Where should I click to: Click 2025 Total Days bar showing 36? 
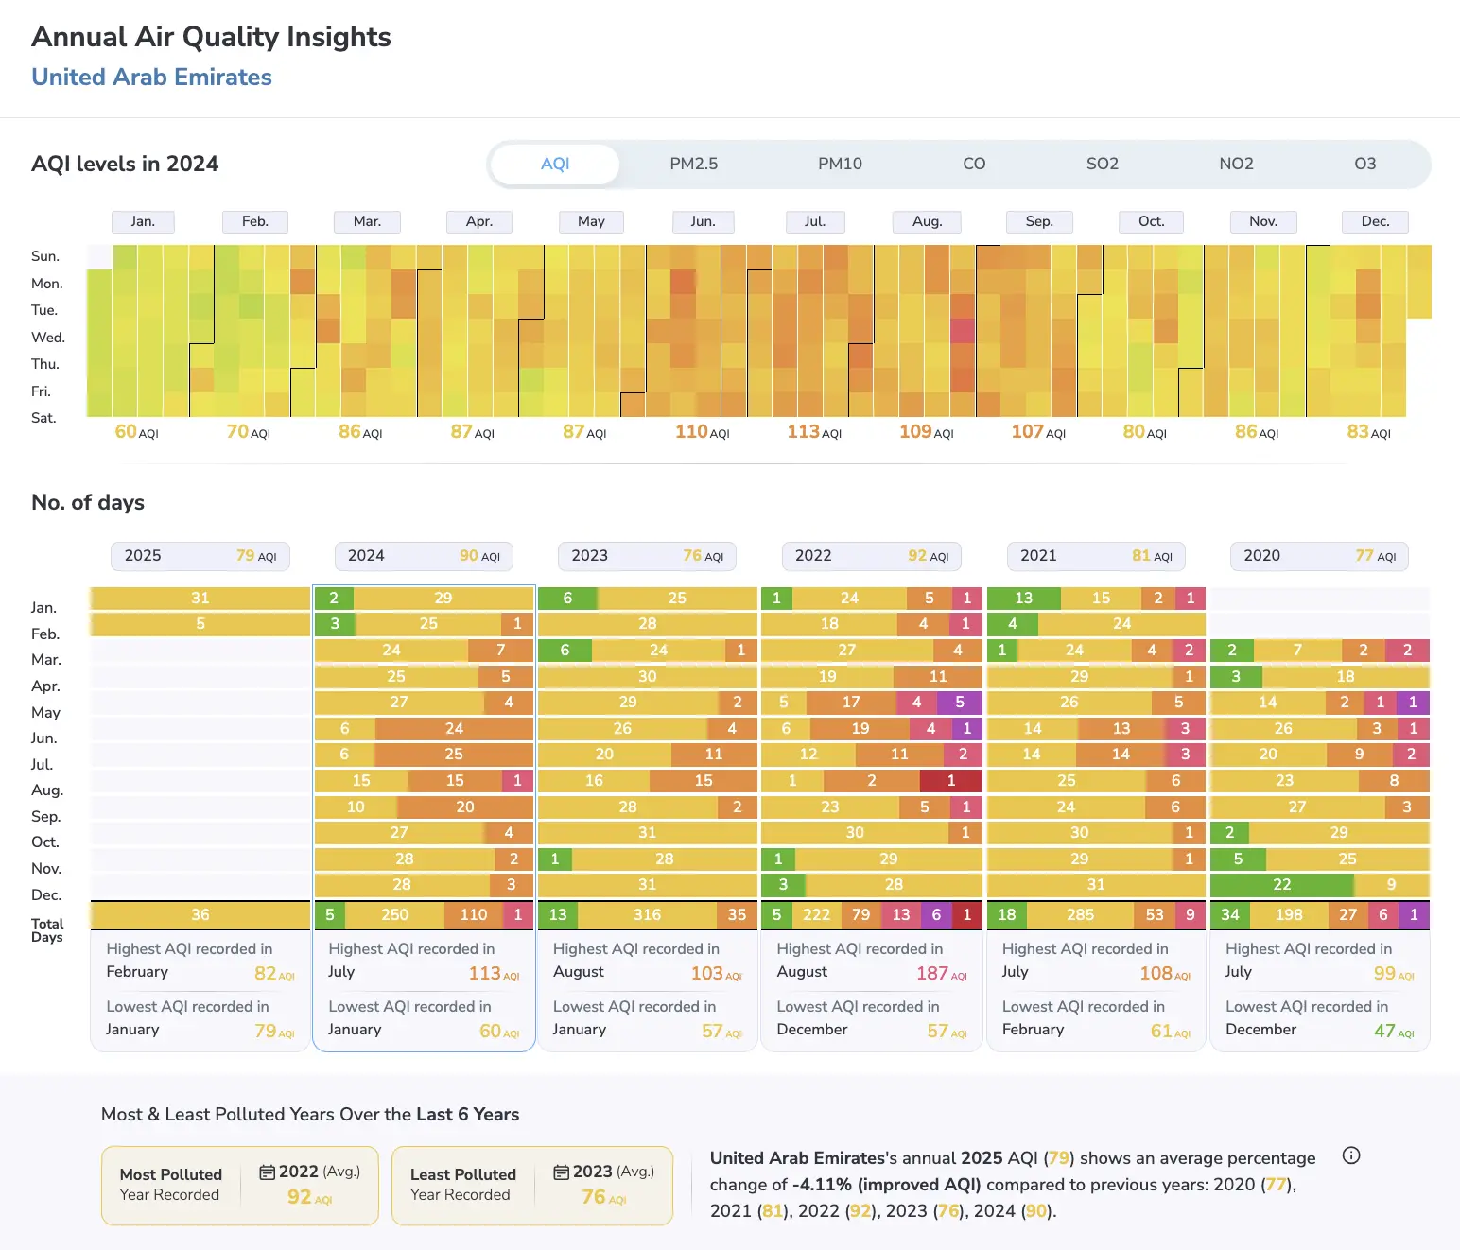(200, 914)
